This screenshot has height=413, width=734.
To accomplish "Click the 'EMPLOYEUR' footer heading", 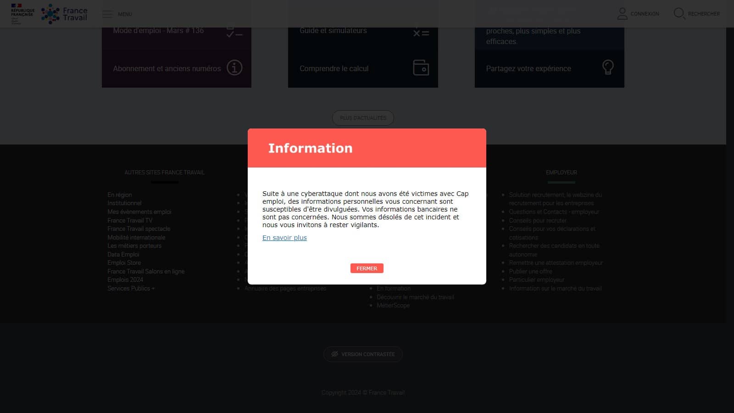I will pyautogui.click(x=562, y=173).
